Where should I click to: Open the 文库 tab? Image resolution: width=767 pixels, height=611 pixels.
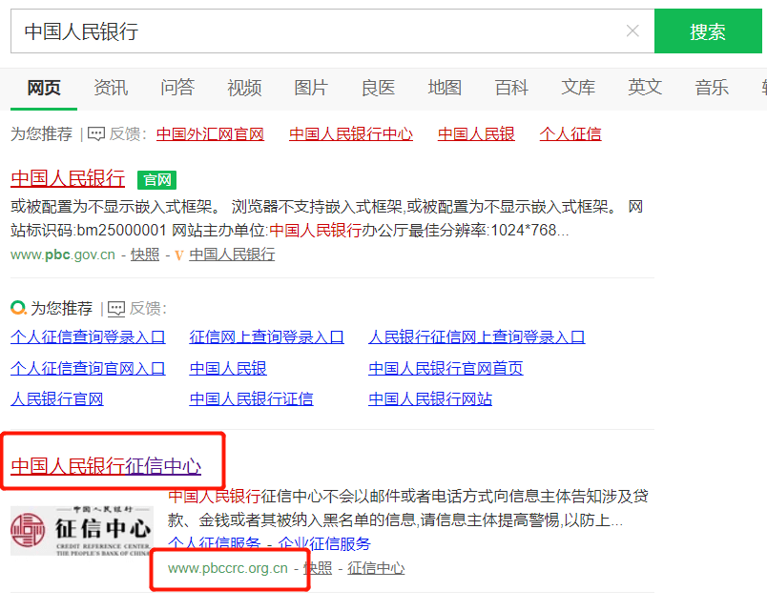pyautogui.click(x=578, y=88)
